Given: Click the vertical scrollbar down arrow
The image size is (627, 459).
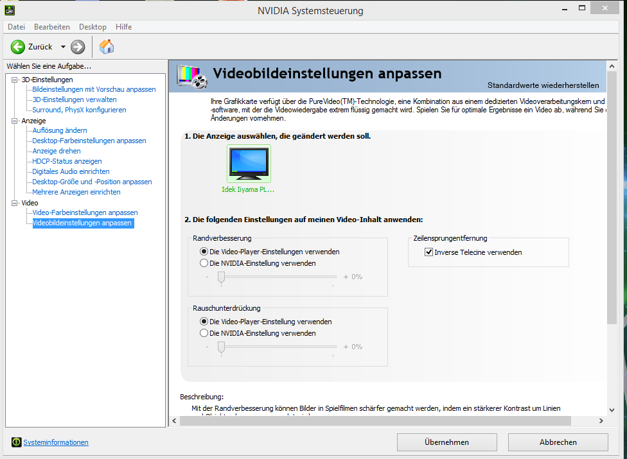Looking at the screenshot, I should 612,410.
